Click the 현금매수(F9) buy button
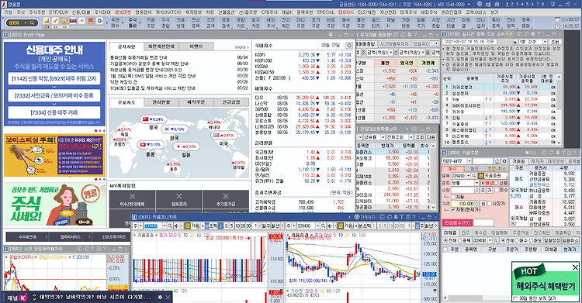Image resolution: width=582 pixels, height=303 pixels. click(457, 223)
